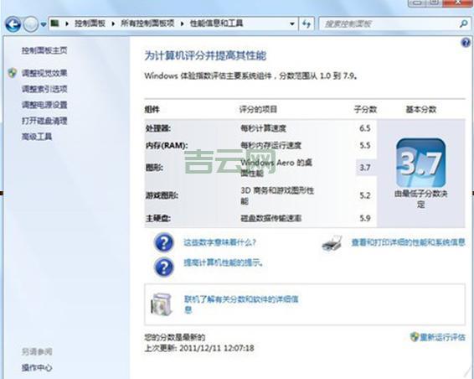Open 提高计算机性能的提示 link

pos(224,262)
